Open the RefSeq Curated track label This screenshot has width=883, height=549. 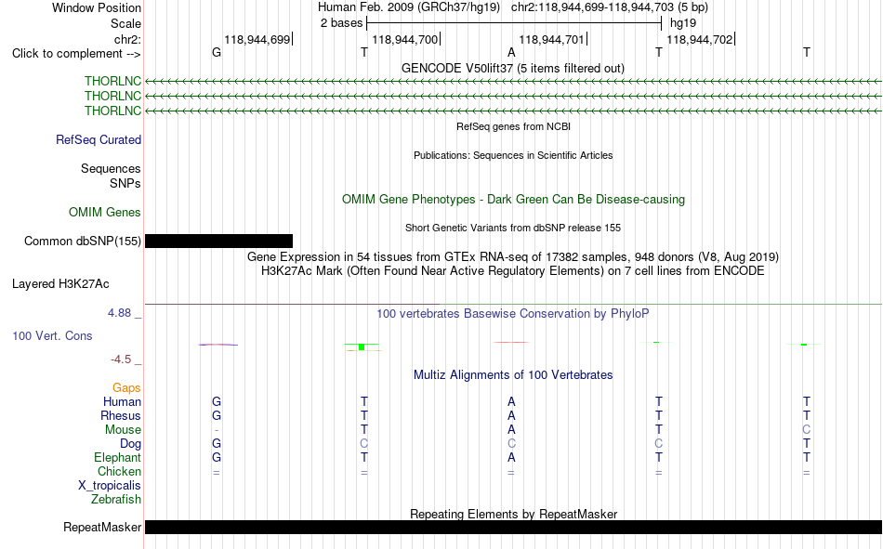point(99,139)
